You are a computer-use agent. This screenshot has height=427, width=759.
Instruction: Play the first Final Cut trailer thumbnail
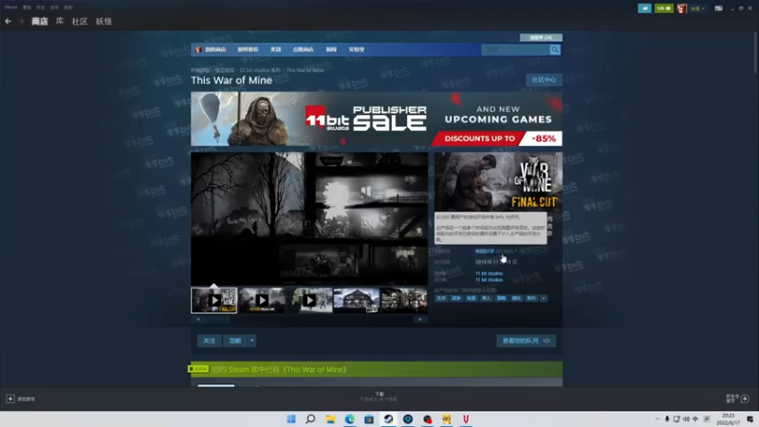click(x=214, y=300)
